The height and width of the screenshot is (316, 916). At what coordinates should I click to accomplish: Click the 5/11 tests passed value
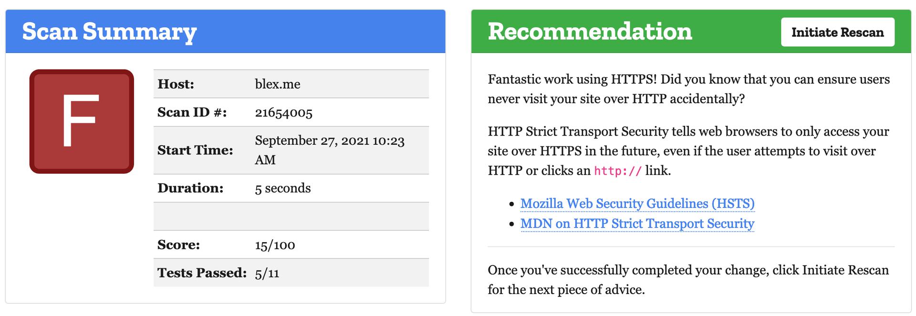tap(267, 273)
